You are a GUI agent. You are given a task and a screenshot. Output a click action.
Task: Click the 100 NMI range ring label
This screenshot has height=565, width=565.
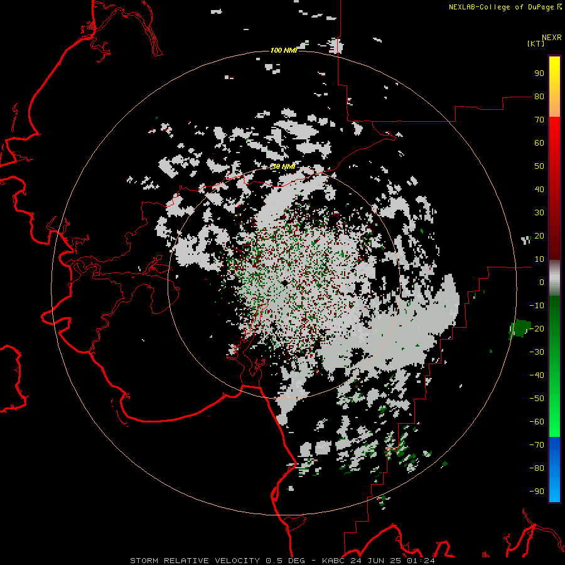(x=284, y=50)
